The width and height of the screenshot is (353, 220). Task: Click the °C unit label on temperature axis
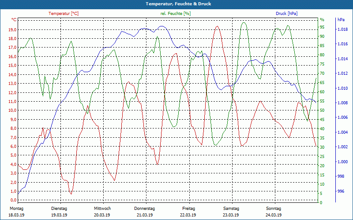click(x=14, y=20)
